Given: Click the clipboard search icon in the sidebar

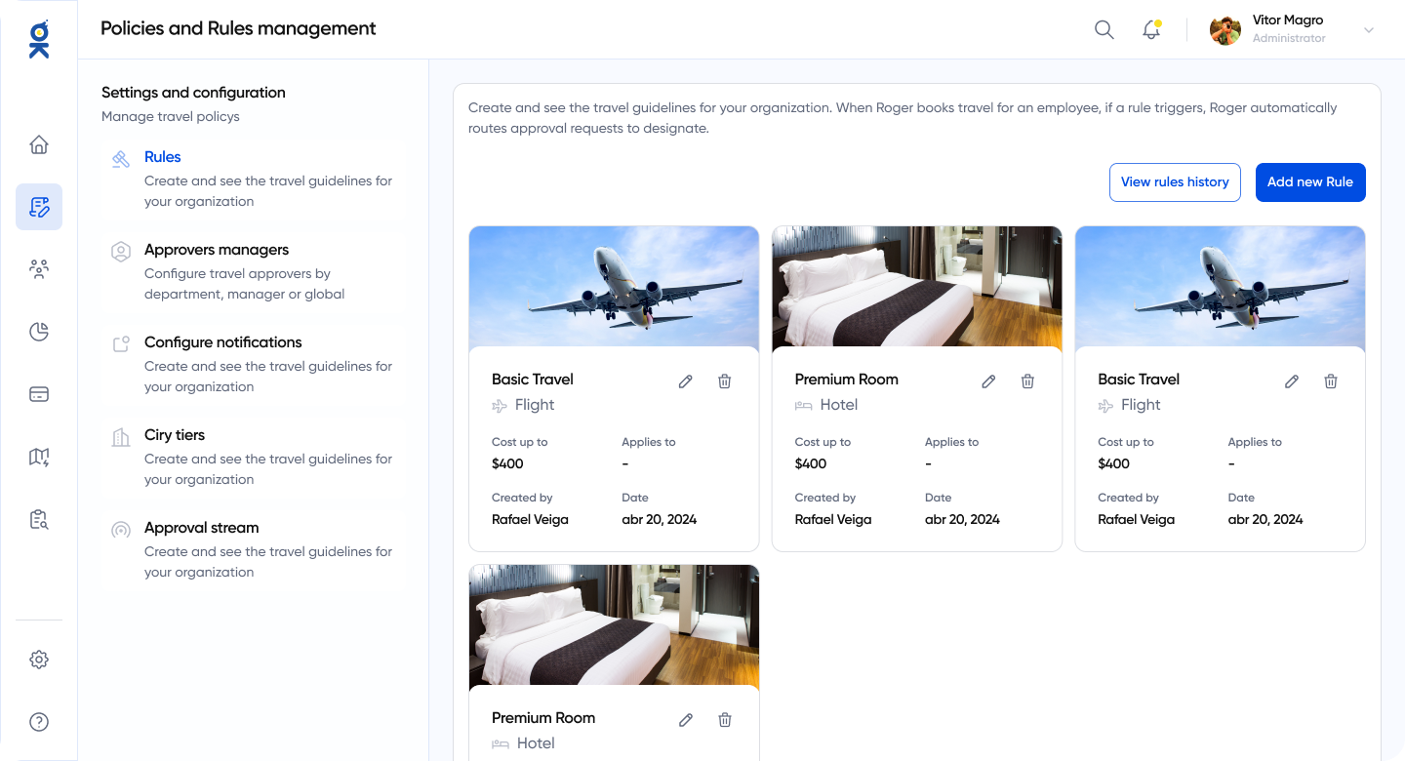Looking at the screenshot, I should coord(39,519).
